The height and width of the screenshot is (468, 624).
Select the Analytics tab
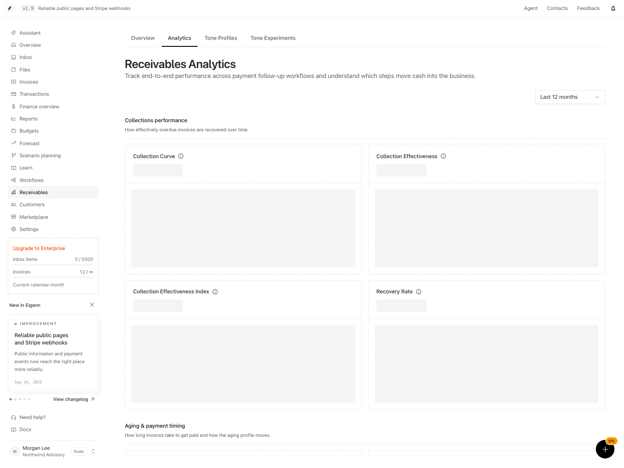tap(179, 38)
